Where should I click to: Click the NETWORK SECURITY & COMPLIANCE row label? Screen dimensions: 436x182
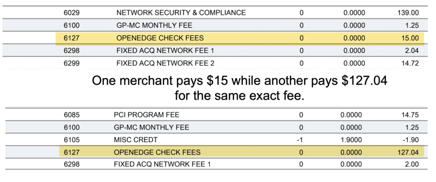[x=181, y=13]
